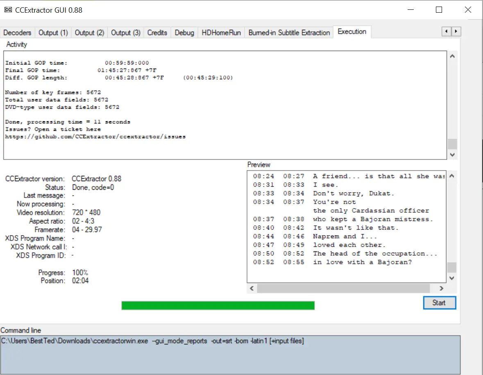Image resolution: width=483 pixels, height=375 pixels.
Task: Click preview line 'I see.'
Action: pyautogui.click(x=326, y=185)
